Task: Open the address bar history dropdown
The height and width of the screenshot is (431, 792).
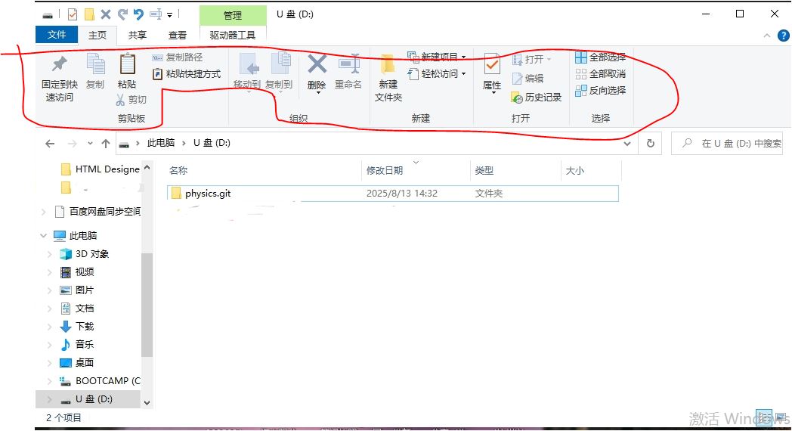Action: coord(627,144)
